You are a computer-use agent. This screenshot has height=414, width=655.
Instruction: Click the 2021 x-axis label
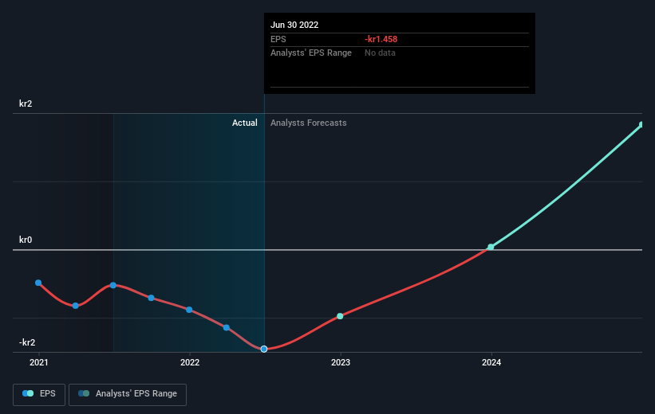pos(39,363)
